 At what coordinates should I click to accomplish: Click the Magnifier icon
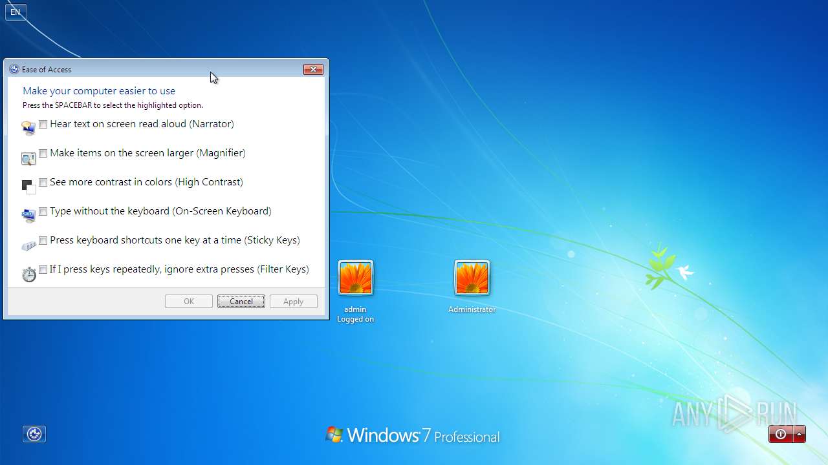click(28, 158)
